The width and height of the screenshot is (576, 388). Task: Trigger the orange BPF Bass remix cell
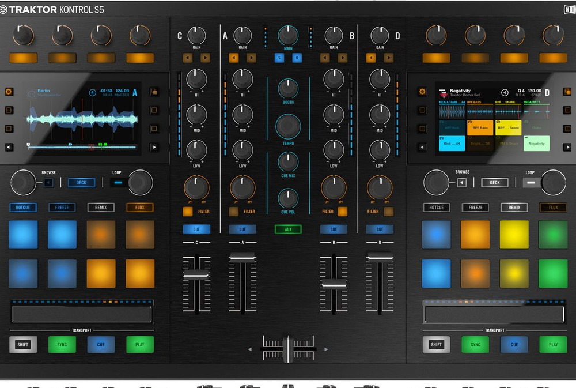click(480, 127)
